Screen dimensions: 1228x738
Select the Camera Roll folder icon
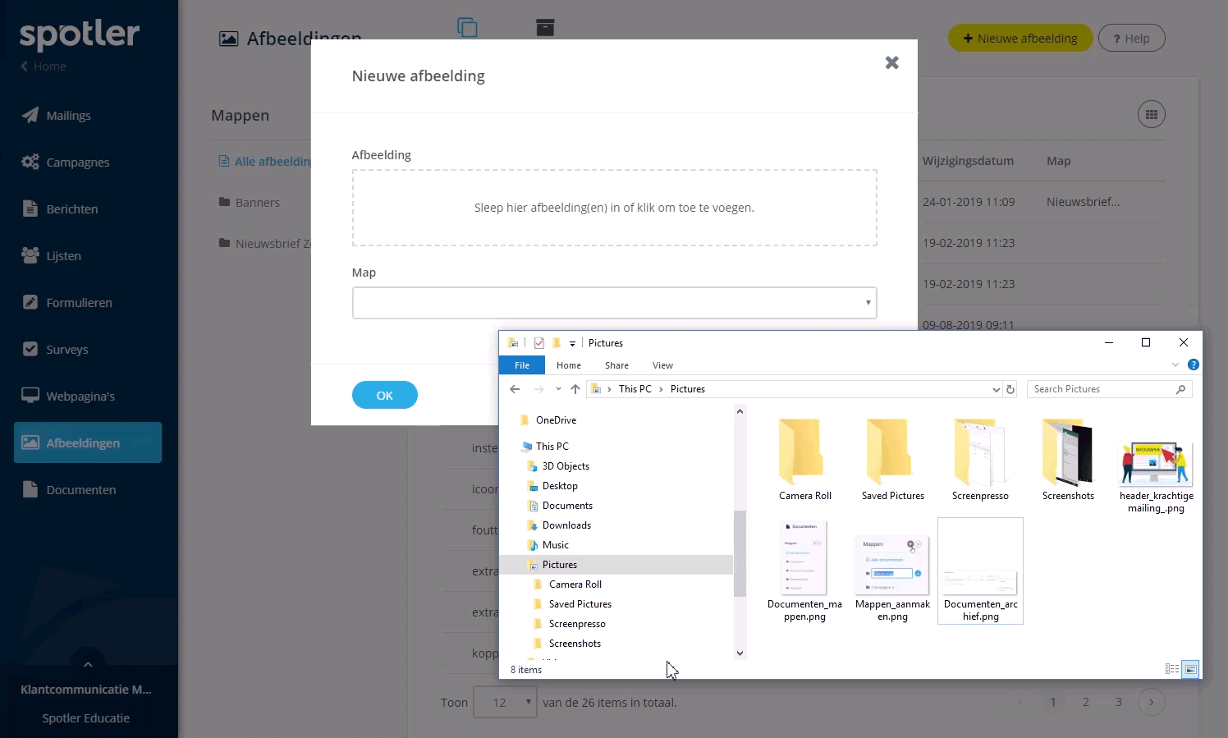point(803,452)
